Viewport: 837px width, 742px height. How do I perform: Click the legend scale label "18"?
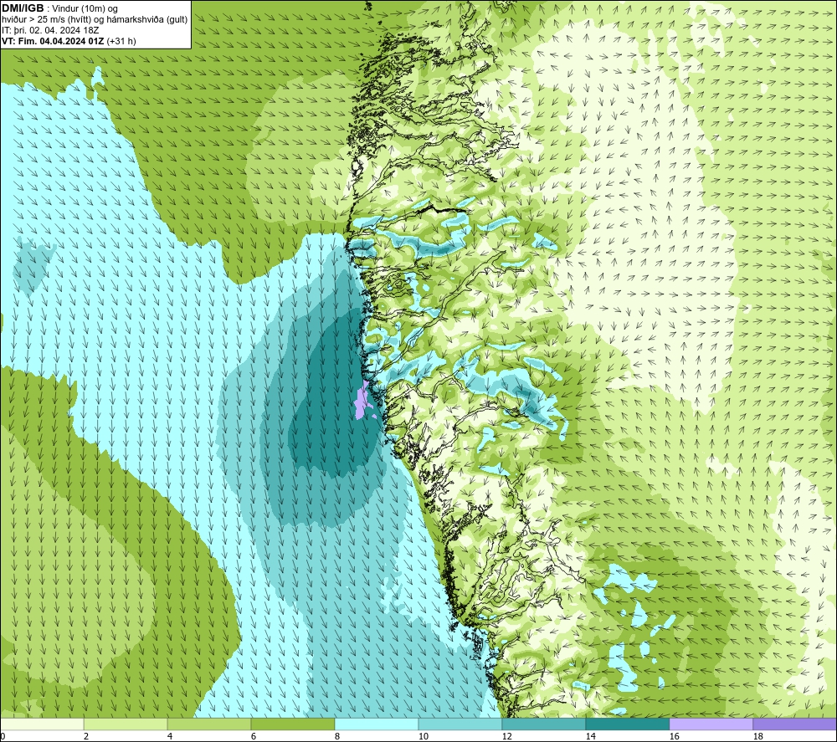tap(757, 736)
